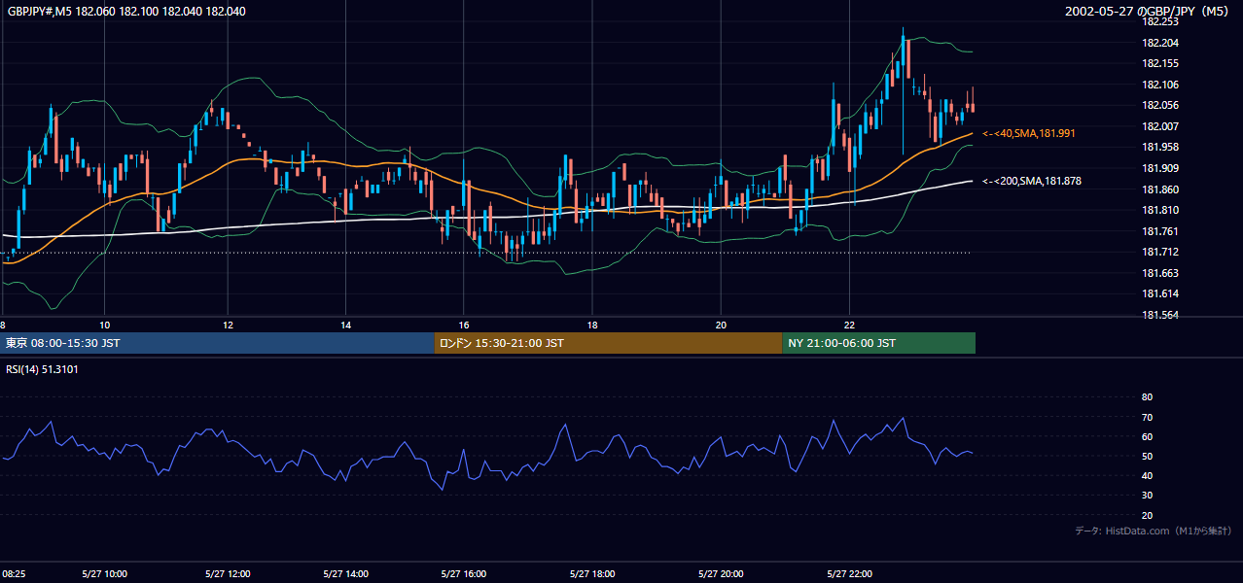Click the NY 21:00-06:00 JST session bar
The height and width of the screenshot is (583, 1243).
point(878,343)
